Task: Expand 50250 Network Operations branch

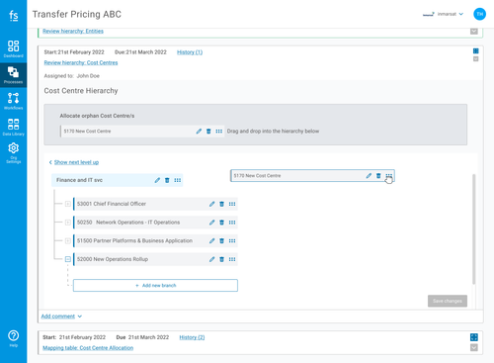Action: (x=68, y=223)
